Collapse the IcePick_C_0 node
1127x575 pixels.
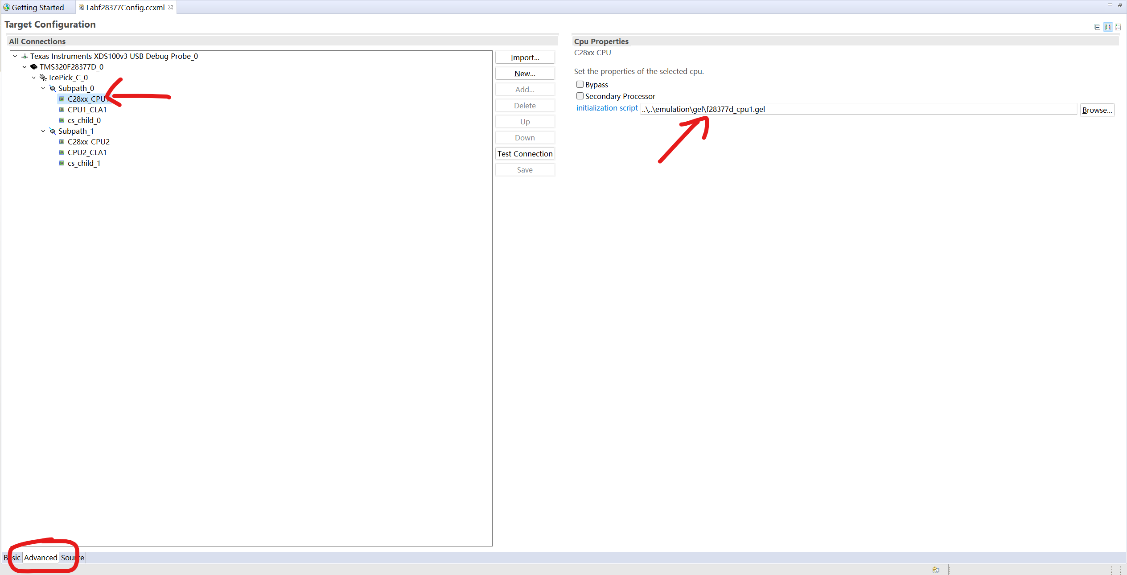click(x=34, y=78)
